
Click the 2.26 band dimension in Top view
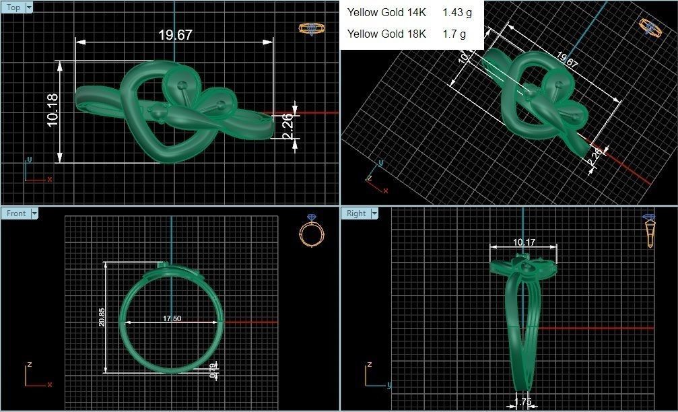point(288,126)
